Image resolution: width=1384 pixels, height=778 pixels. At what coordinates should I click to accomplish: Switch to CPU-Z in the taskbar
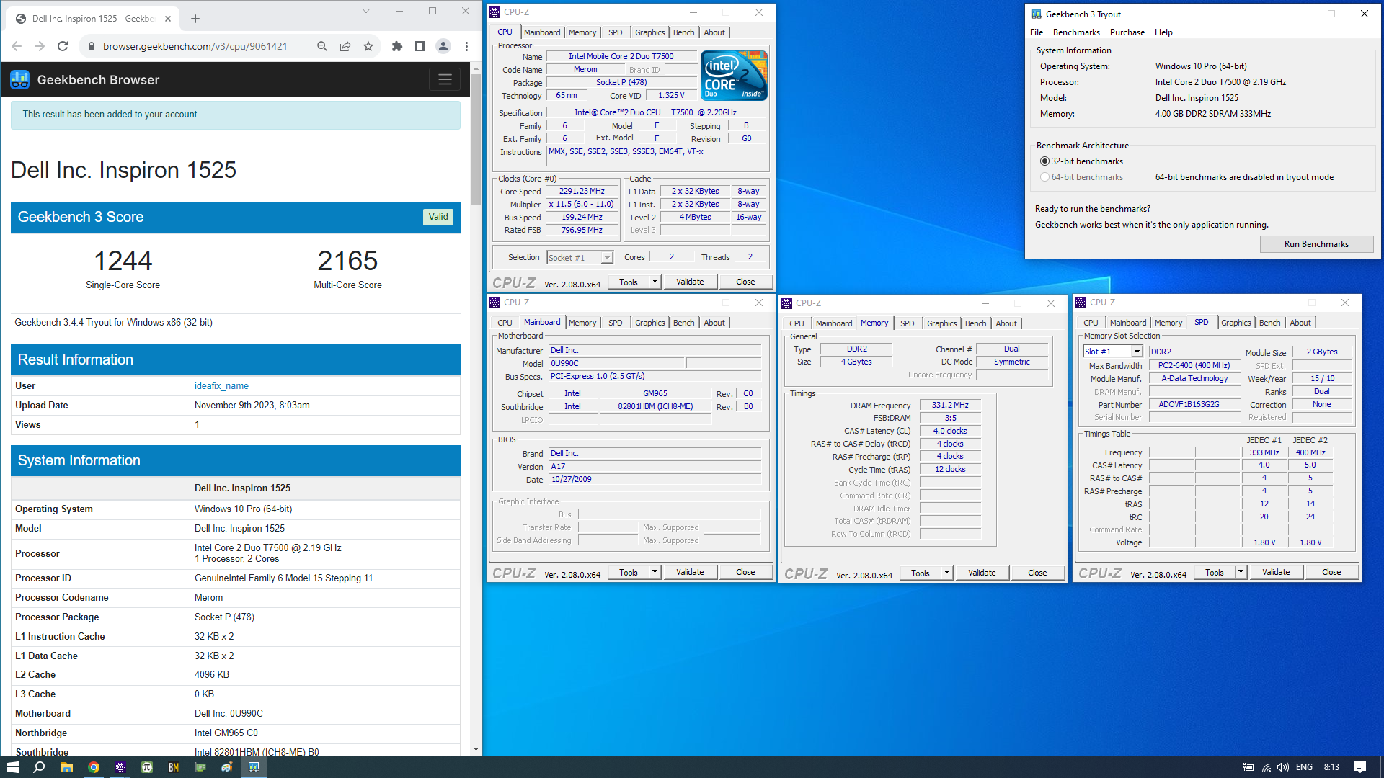click(x=120, y=767)
